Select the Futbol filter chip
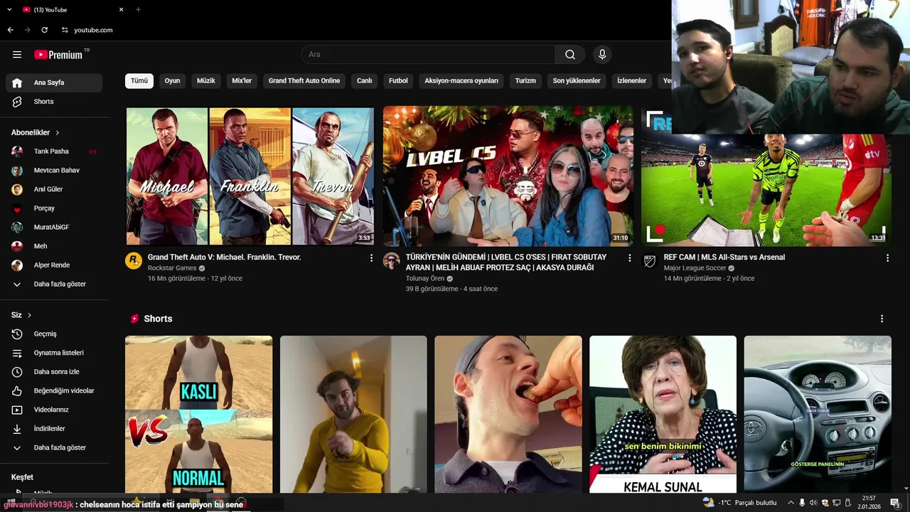Viewport: 910px width, 512px height. click(x=398, y=81)
